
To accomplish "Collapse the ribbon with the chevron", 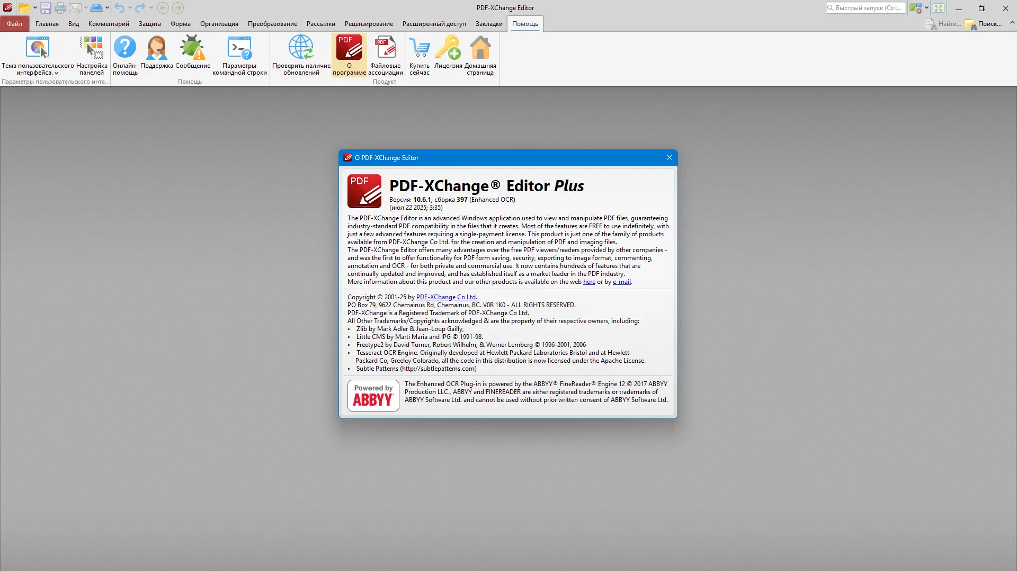I will coord(1012,23).
